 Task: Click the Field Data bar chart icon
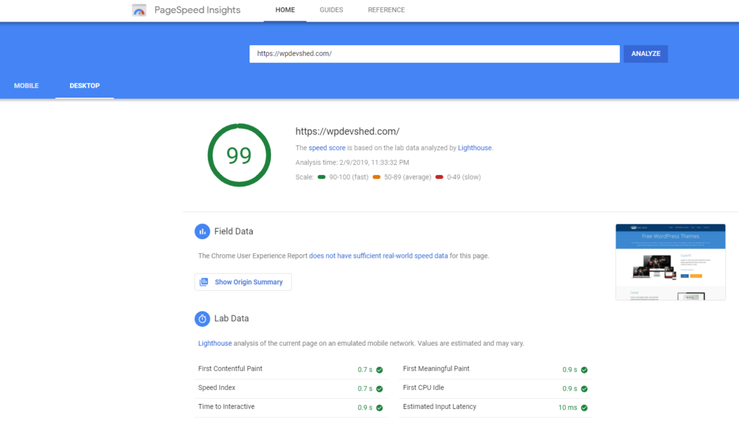tap(202, 231)
